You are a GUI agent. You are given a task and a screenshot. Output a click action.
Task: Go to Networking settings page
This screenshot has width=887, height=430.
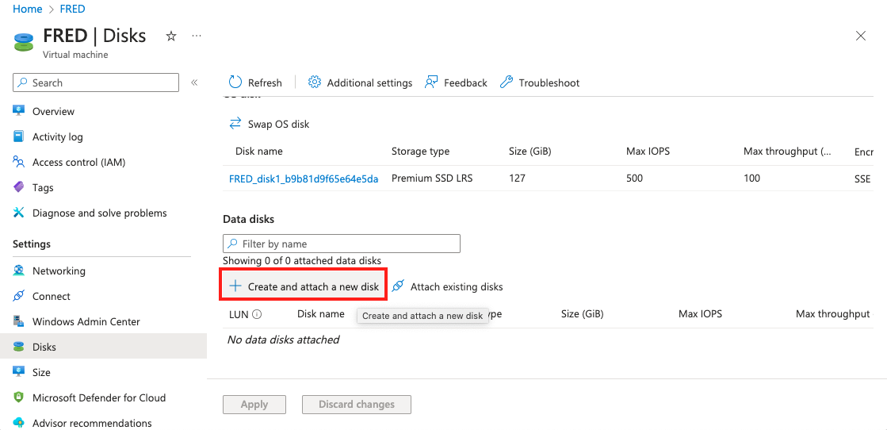coord(59,271)
